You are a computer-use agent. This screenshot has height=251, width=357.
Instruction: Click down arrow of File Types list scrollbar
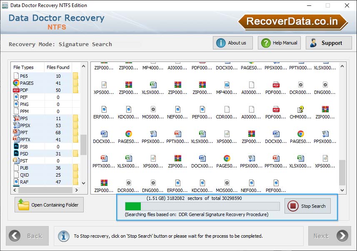click(x=84, y=183)
